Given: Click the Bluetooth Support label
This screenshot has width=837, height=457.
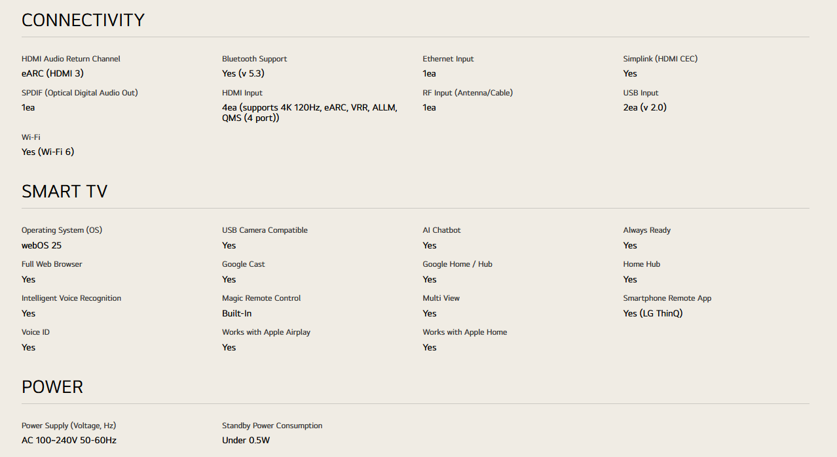Looking at the screenshot, I should pyautogui.click(x=254, y=59).
